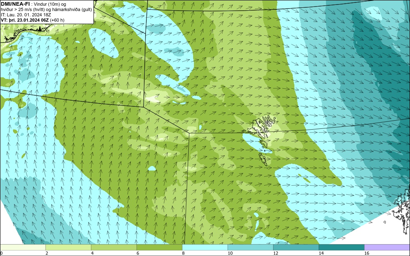This screenshot has width=410, height=256.
Task: Click the valid time 'VT: þri. 23.01.2024 06Z'
Action: [x=25, y=20]
